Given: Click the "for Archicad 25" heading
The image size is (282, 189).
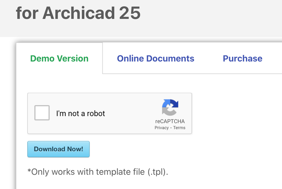Looking at the screenshot, I should 78,13.
